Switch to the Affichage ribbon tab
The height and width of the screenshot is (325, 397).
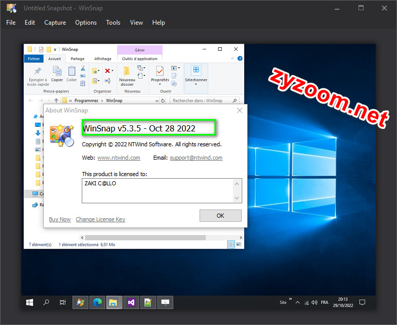tap(102, 59)
